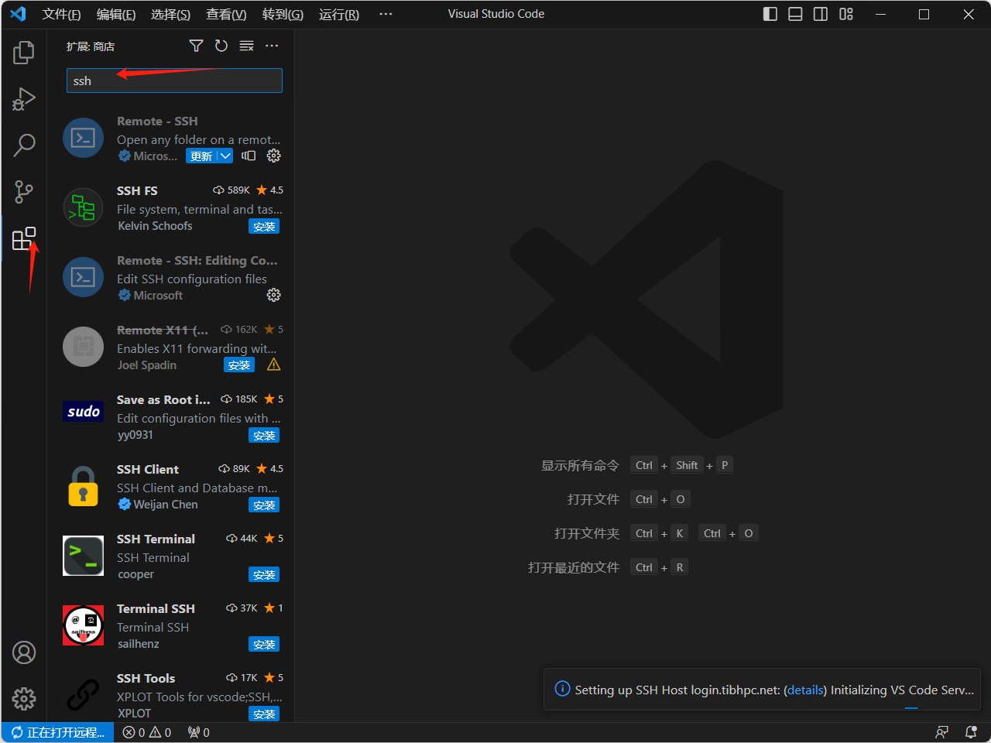
Task: Select SSH Terminal extension icon
Action: 83,556
